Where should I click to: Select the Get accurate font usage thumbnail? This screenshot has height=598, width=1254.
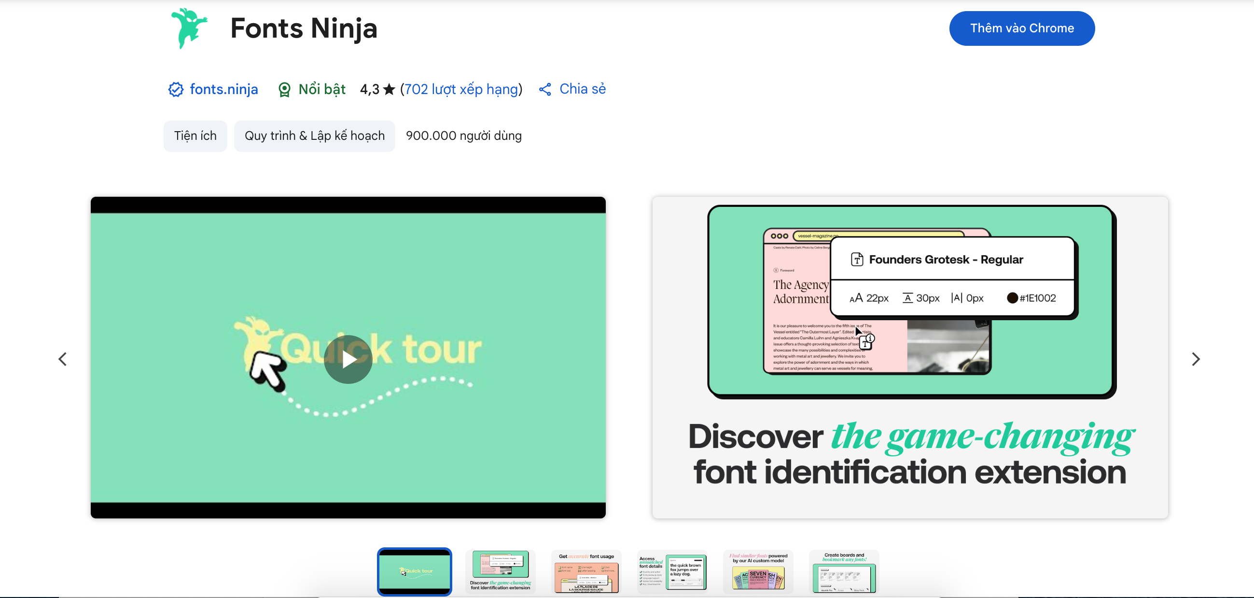586,571
